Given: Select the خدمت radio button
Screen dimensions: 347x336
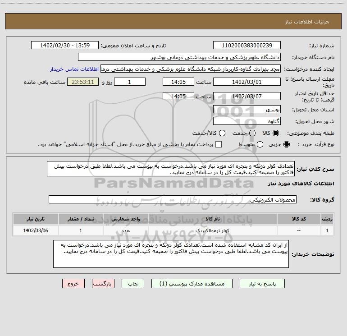Looking at the screenshot, I should [x=252, y=133].
